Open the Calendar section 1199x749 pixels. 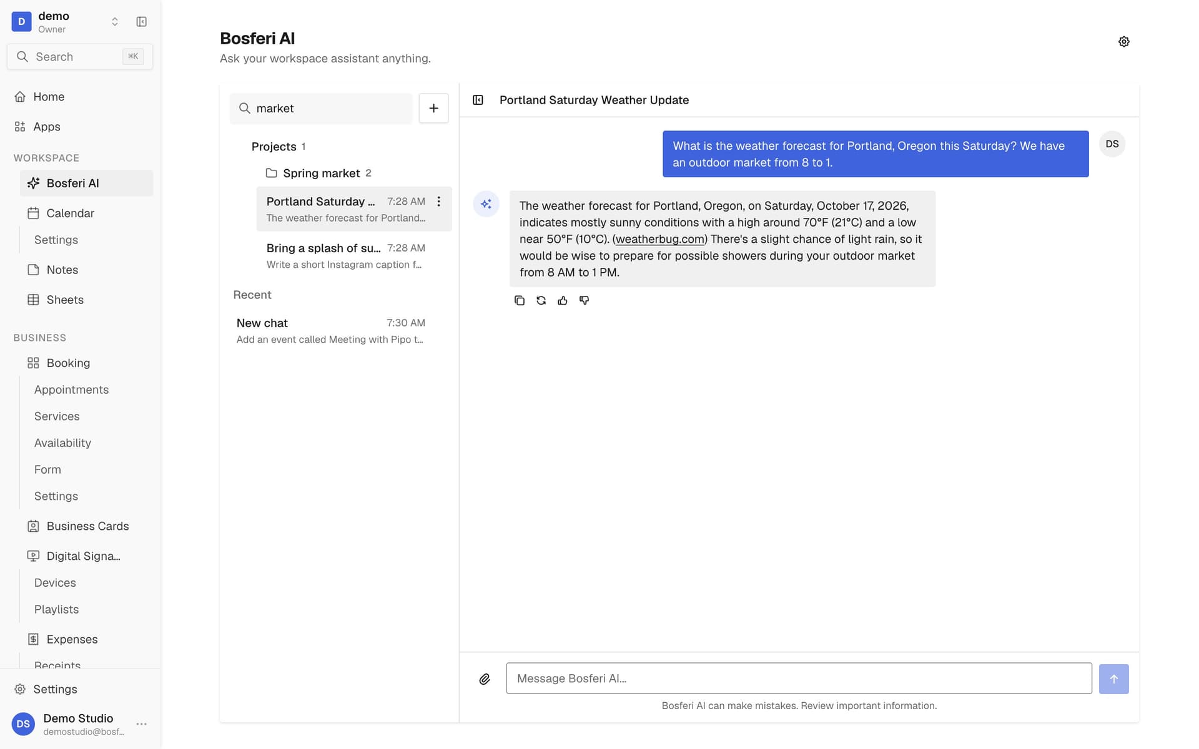(86, 213)
